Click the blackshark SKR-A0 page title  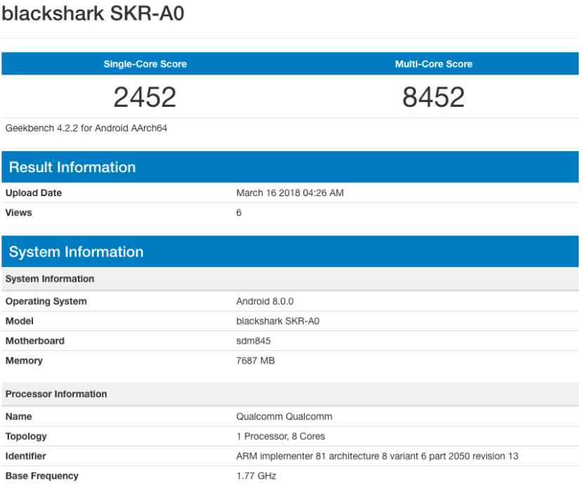pos(93,13)
